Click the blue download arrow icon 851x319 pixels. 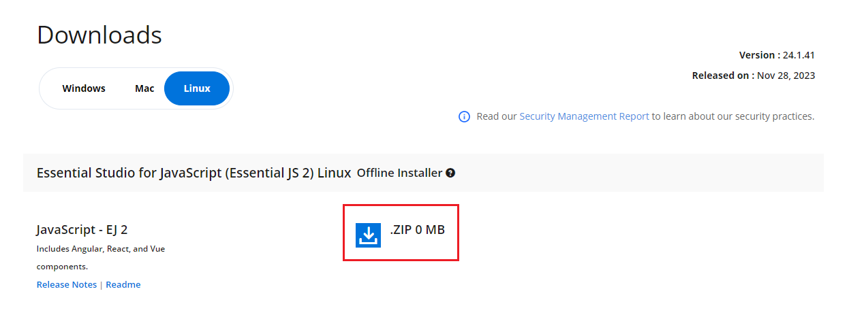click(x=368, y=235)
